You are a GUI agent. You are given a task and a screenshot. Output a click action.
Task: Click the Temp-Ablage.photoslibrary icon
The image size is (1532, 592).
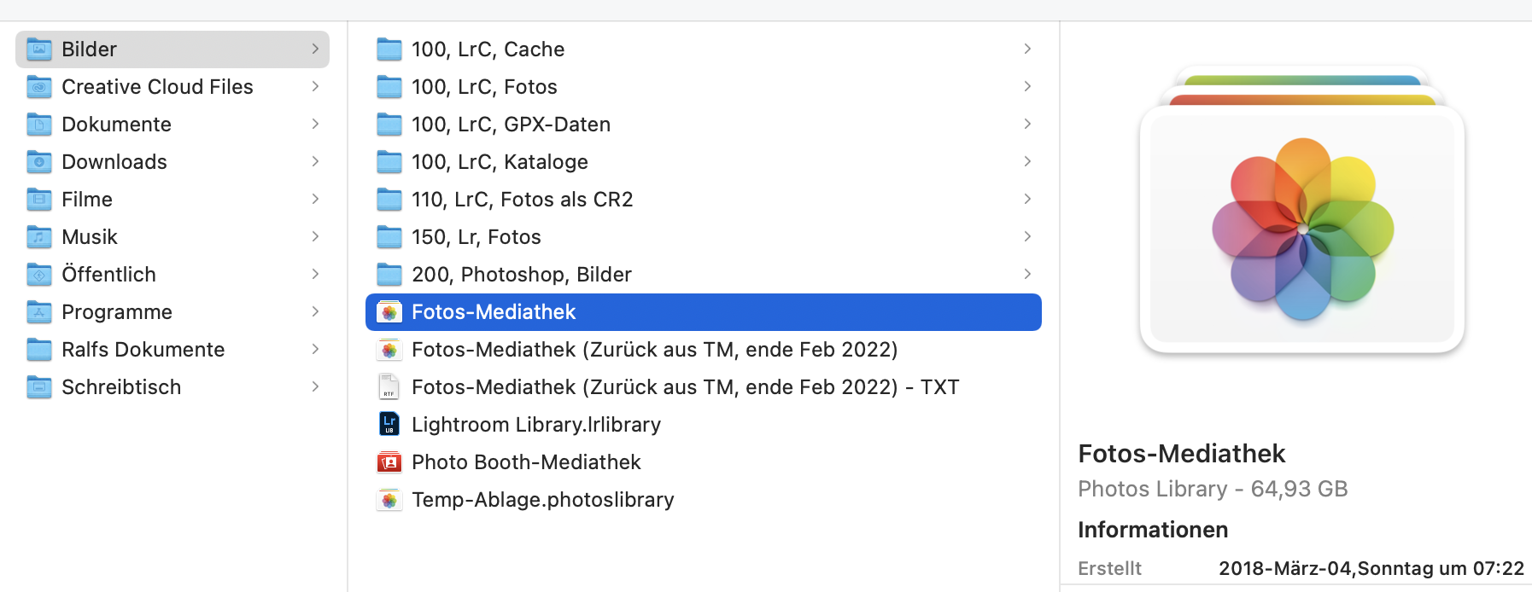[x=389, y=500]
